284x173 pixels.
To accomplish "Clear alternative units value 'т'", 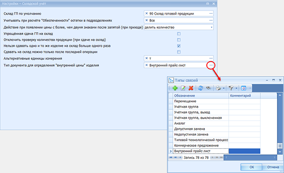I will coord(147,58).
